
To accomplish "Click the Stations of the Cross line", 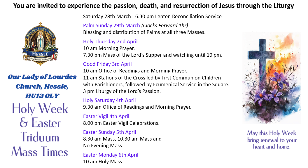I will tap(152, 78).
